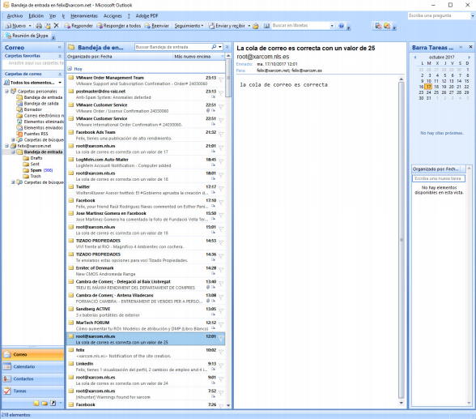This screenshot has height=419, width=476.
Task: Go to next month in calendar
Action: 469,57
